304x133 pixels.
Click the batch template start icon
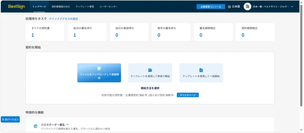201,70
